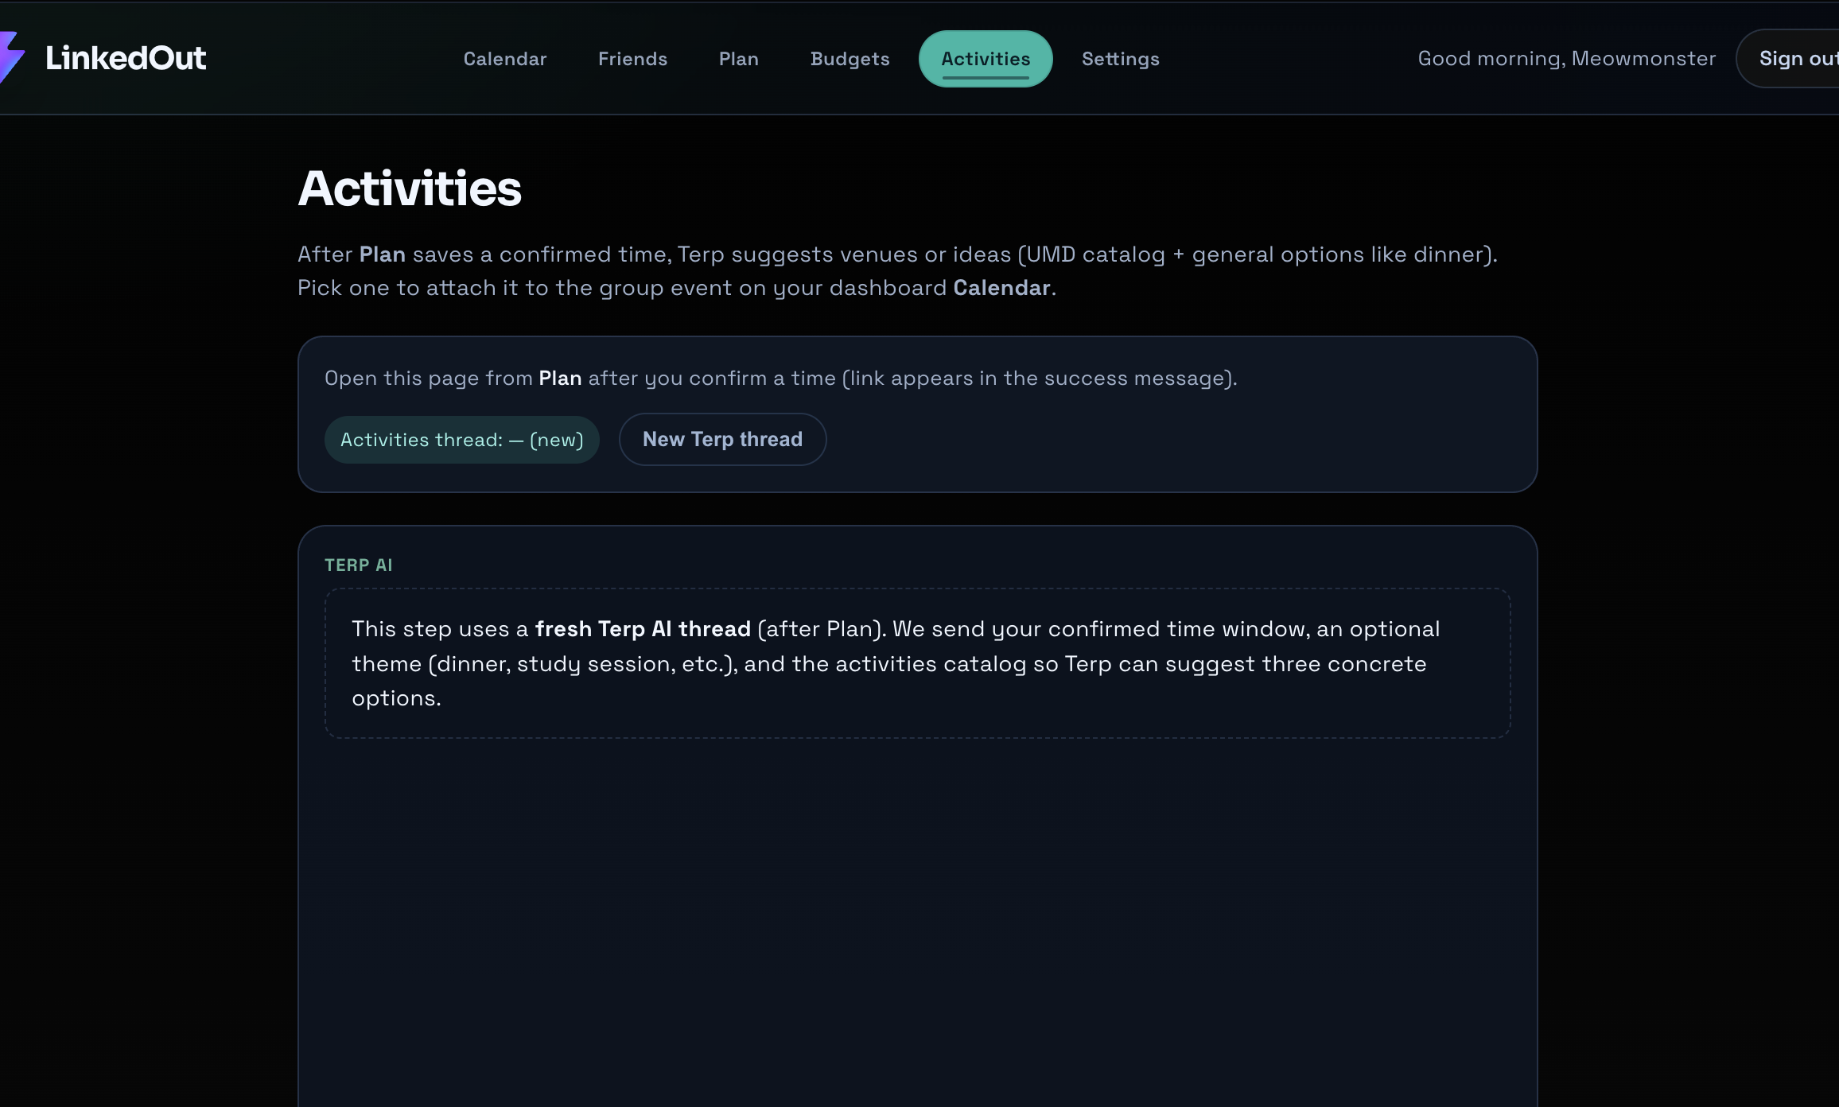Open the Budgets section
1839x1107 pixels.
pos(850,59)
